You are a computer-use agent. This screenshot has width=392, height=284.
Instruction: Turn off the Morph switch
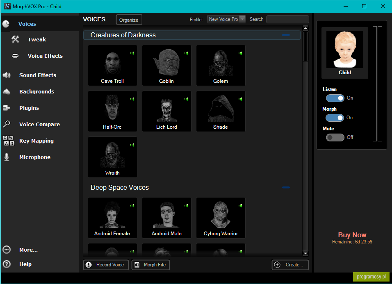coord(335,118)
